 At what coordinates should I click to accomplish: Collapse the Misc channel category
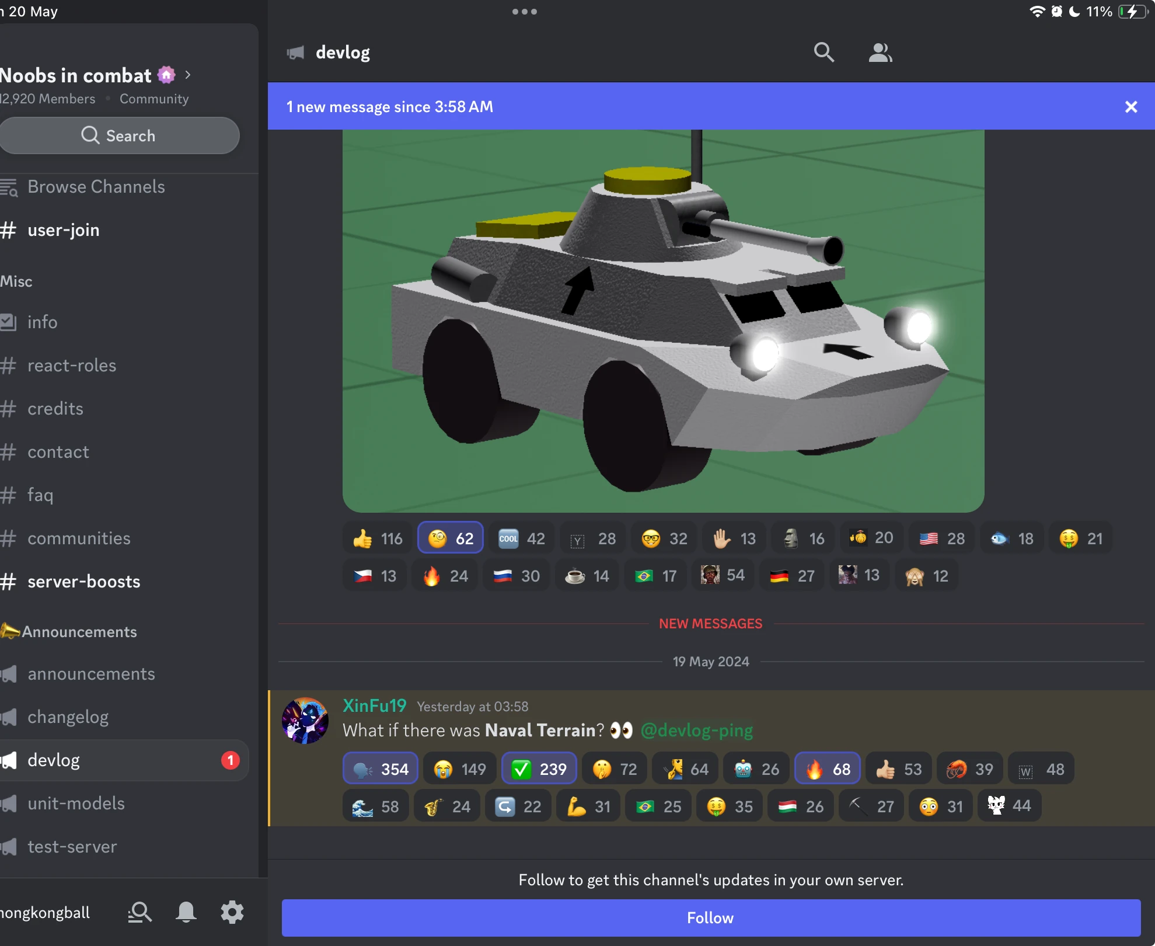click(x=16, y=281)
